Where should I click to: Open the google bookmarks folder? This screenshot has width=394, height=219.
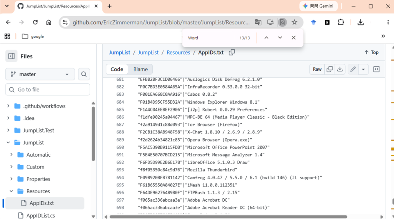point(33,36)
